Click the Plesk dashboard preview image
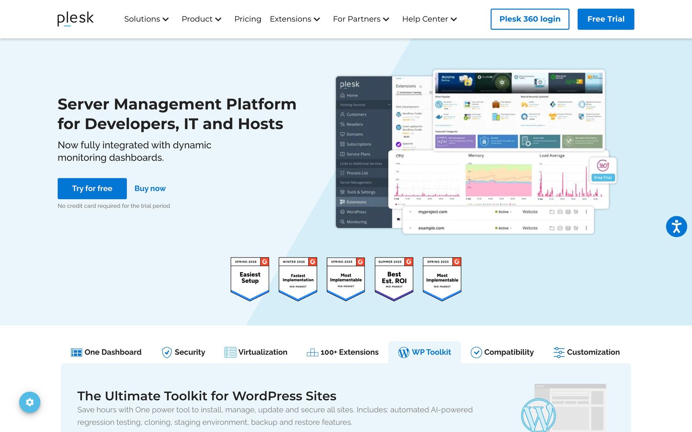This screenshot has height=432, width=692. click(476, 152)
